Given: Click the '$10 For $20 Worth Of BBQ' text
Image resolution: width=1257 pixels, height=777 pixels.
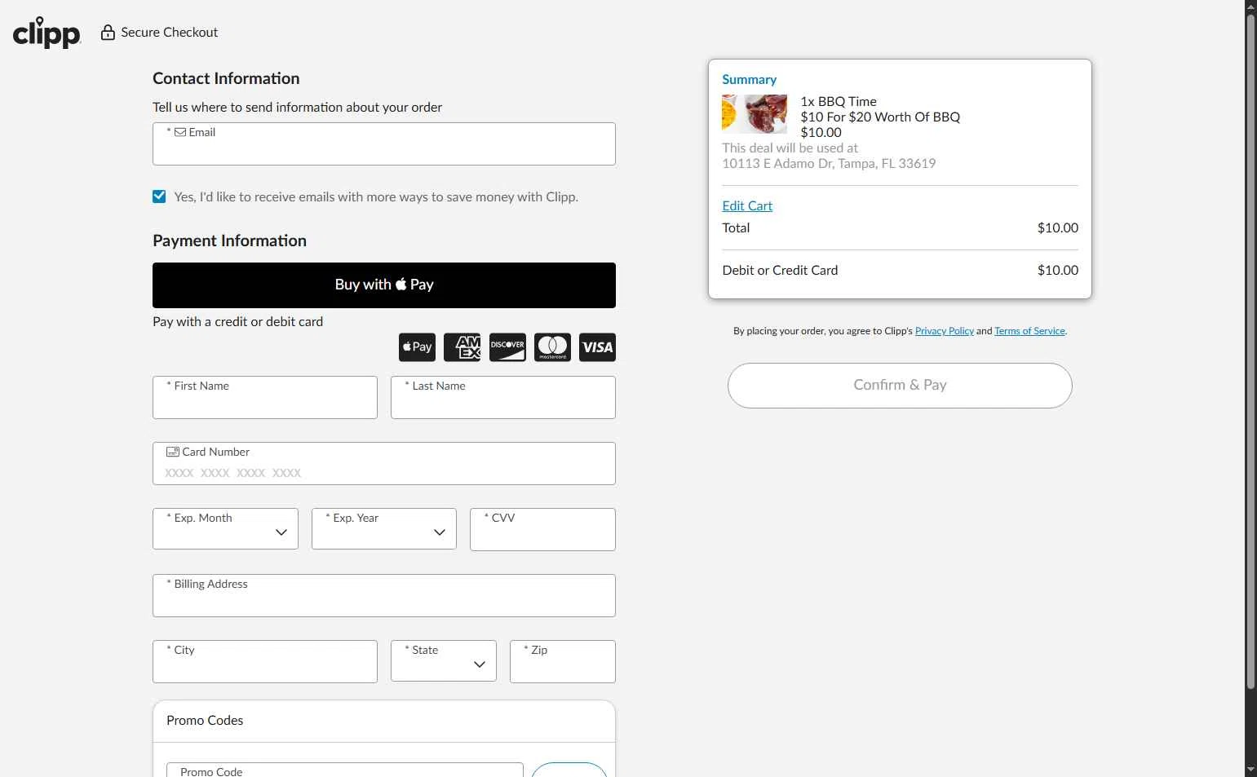Looking at the screenshot, I should 880,117.
